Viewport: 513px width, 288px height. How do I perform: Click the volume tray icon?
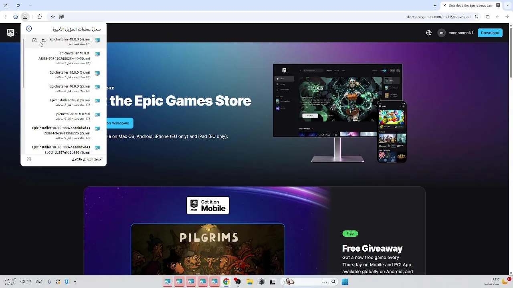[x=22, y=282]
